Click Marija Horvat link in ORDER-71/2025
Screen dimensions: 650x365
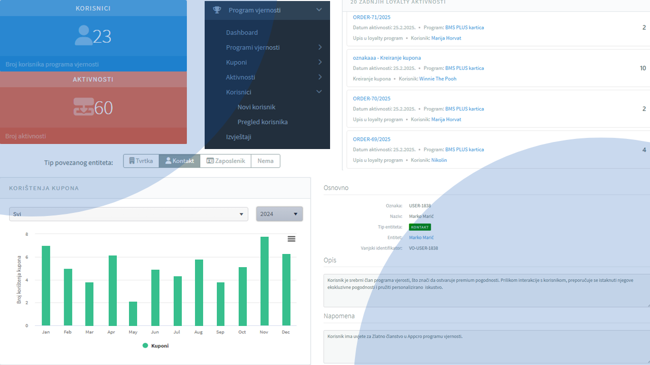[x=446, y=38]
